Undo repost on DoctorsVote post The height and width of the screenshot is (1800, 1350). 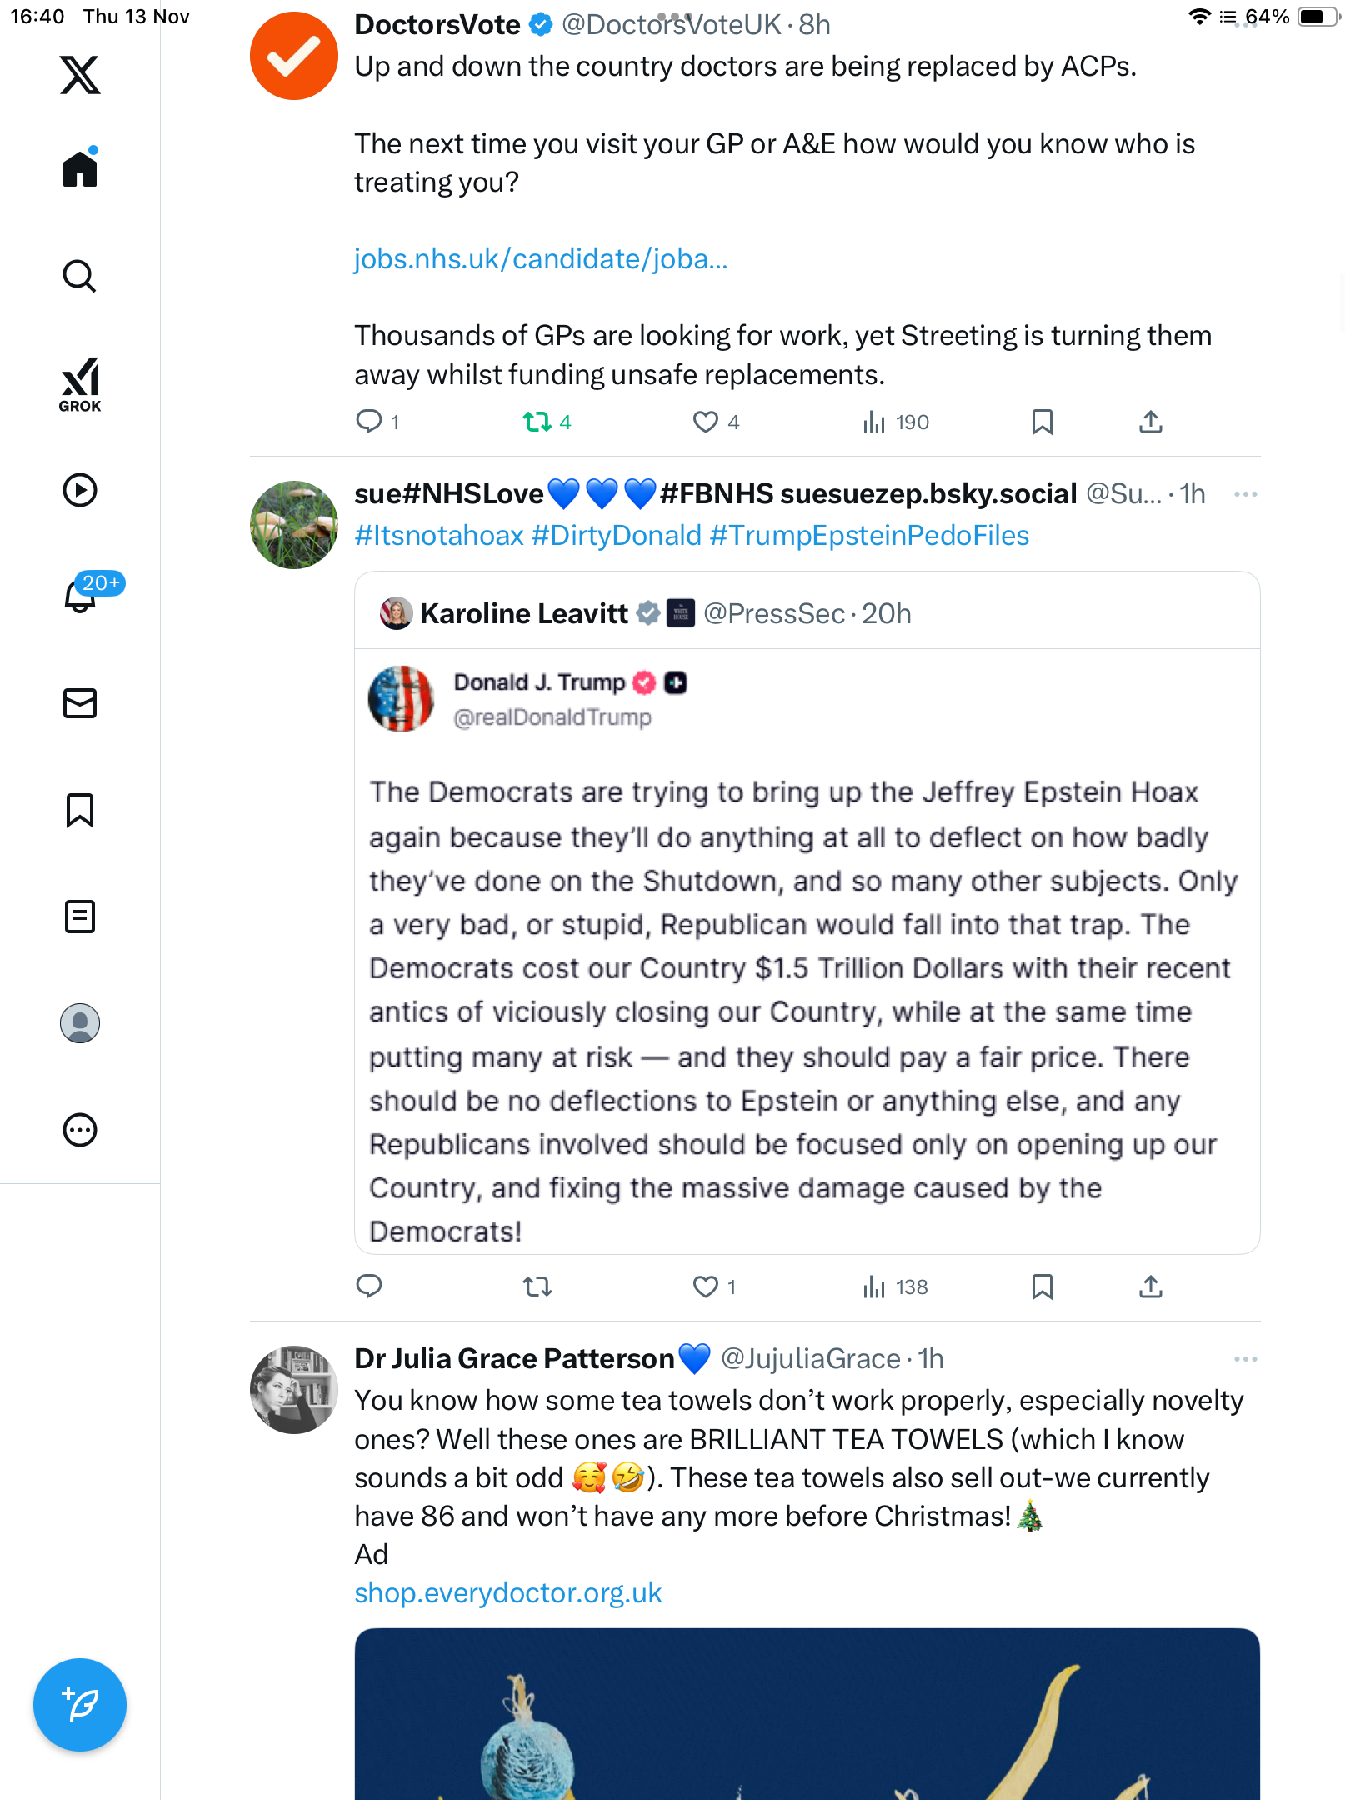click(x=537, y=422)
